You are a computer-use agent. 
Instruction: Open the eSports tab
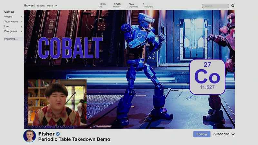coord(41,5)
